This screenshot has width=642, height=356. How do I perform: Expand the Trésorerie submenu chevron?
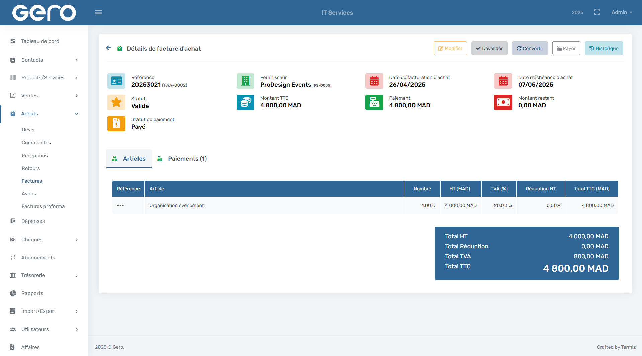[77, 276]
